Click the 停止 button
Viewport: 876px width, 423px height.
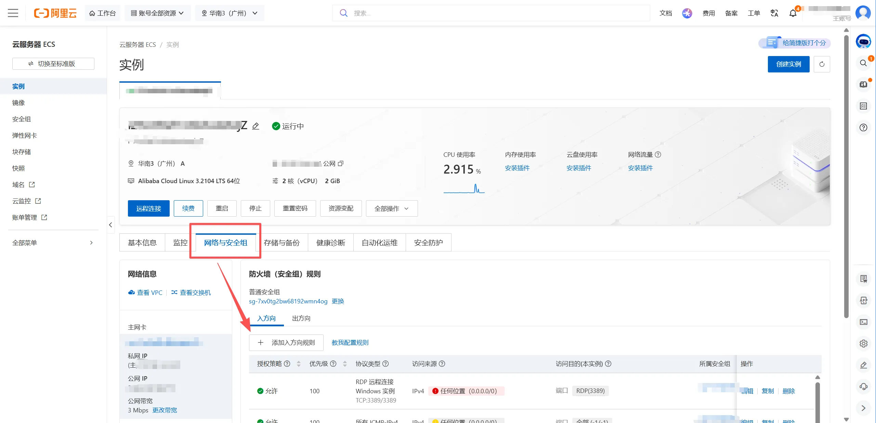[256, 208]
